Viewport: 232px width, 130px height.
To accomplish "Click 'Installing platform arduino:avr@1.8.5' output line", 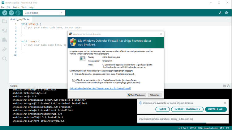I will [x=38, y=121].
